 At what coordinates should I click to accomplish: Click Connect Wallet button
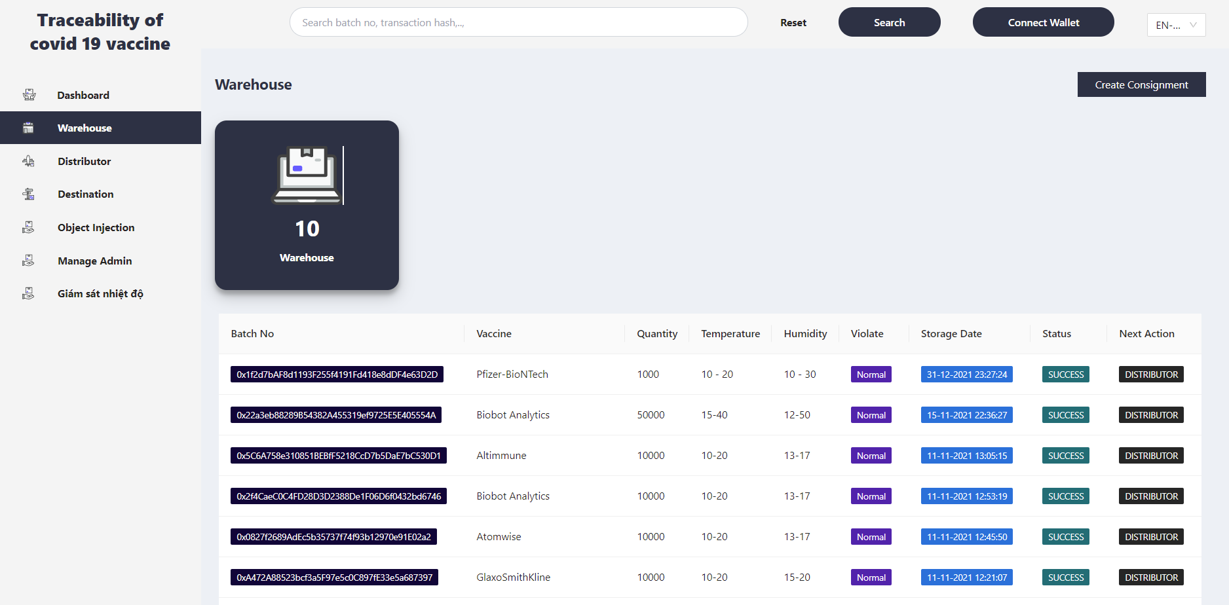[1043, 22]
